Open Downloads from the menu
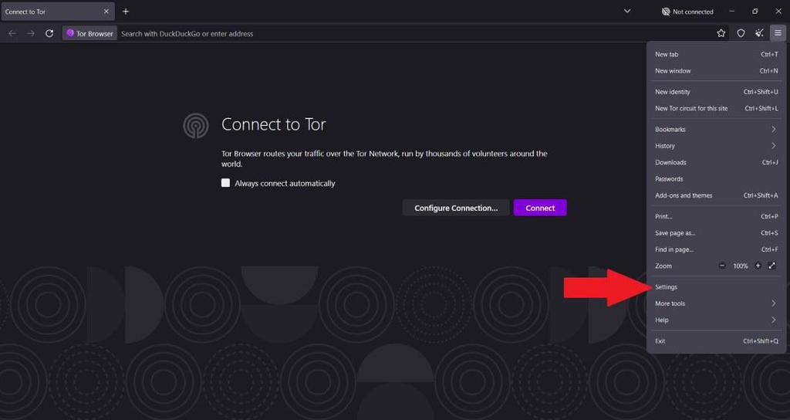Screen dimensions: 790x420 pos(716,162)
